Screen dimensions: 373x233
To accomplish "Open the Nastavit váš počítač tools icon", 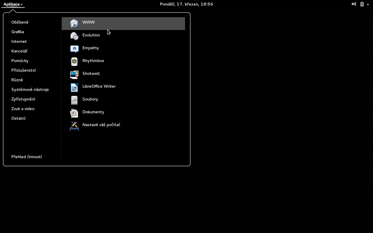I will [x=74, y=126].
